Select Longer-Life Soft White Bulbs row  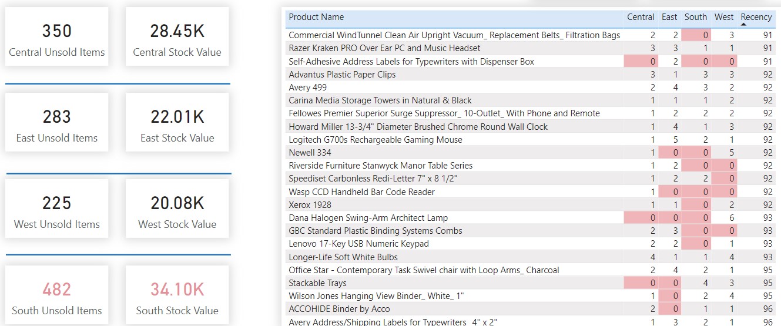[x=530, y=257]
